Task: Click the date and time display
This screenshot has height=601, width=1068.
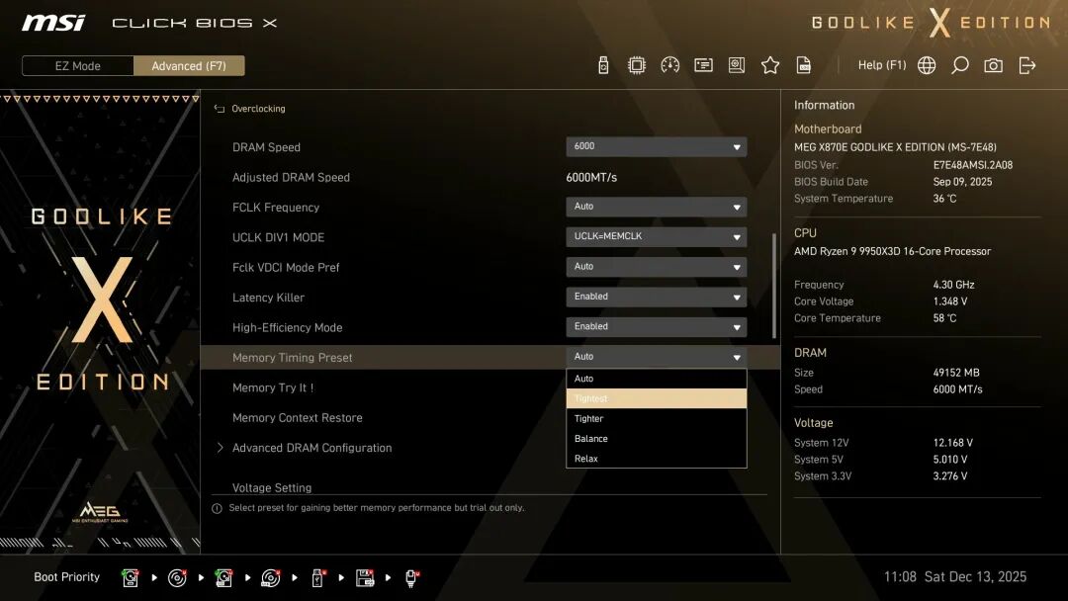Action: (955, 576)
